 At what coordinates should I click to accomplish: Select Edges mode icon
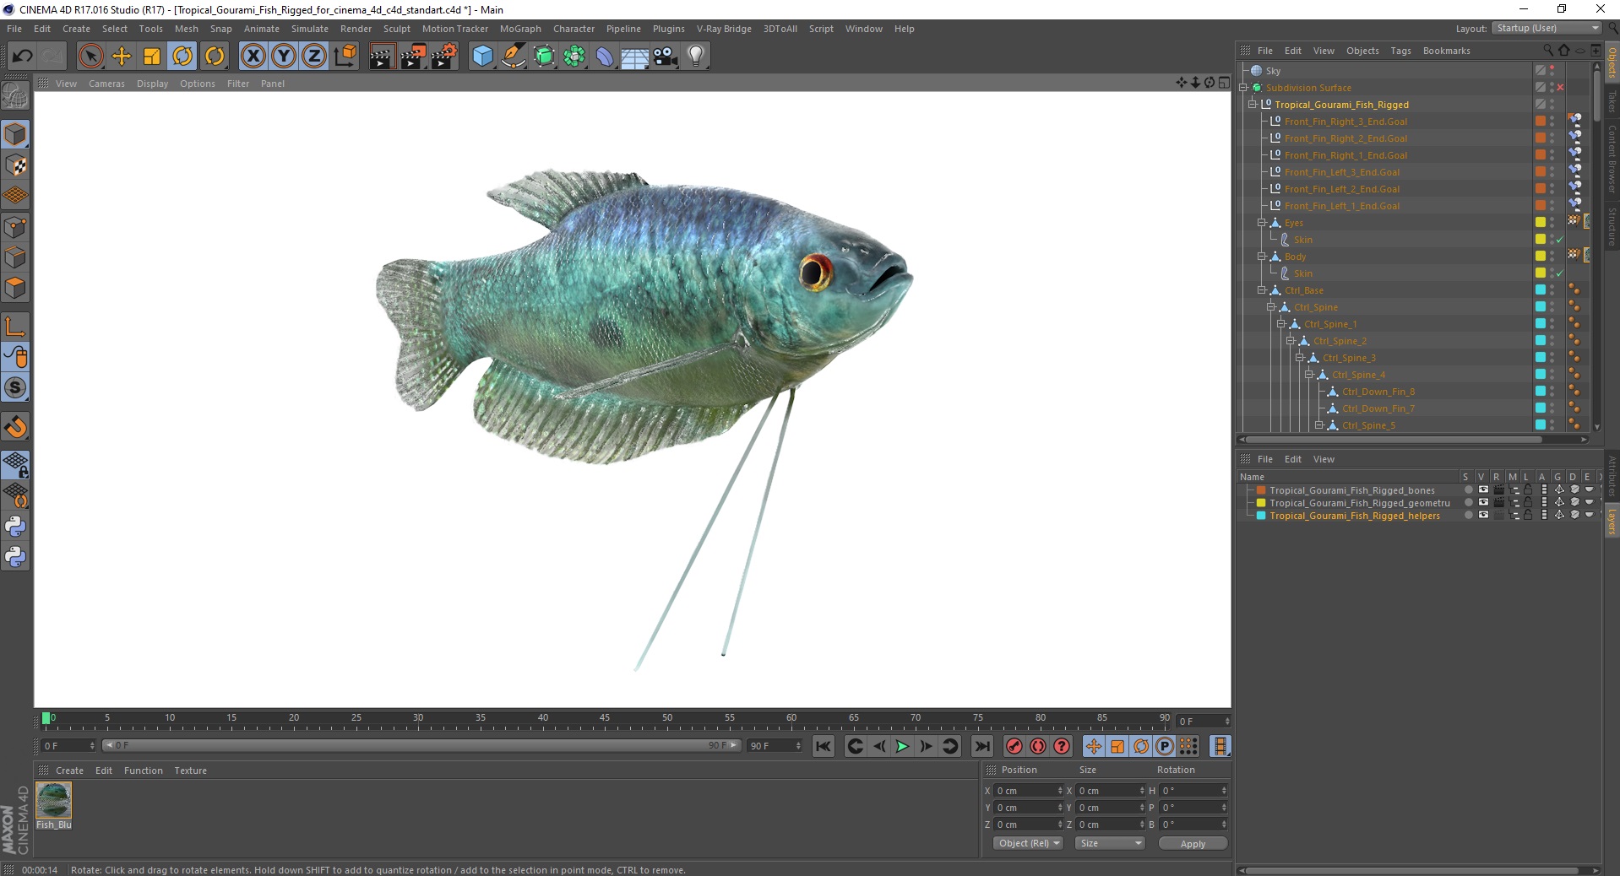15,257
